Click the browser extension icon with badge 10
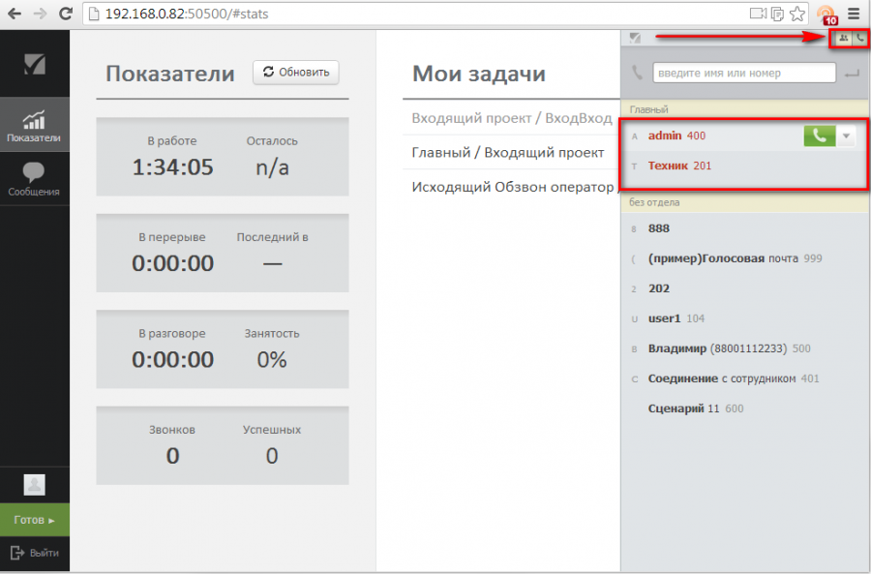This screenshot has width=871, height=574. 826,15
